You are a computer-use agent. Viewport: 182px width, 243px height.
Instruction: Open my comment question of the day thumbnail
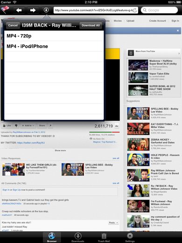138,222
